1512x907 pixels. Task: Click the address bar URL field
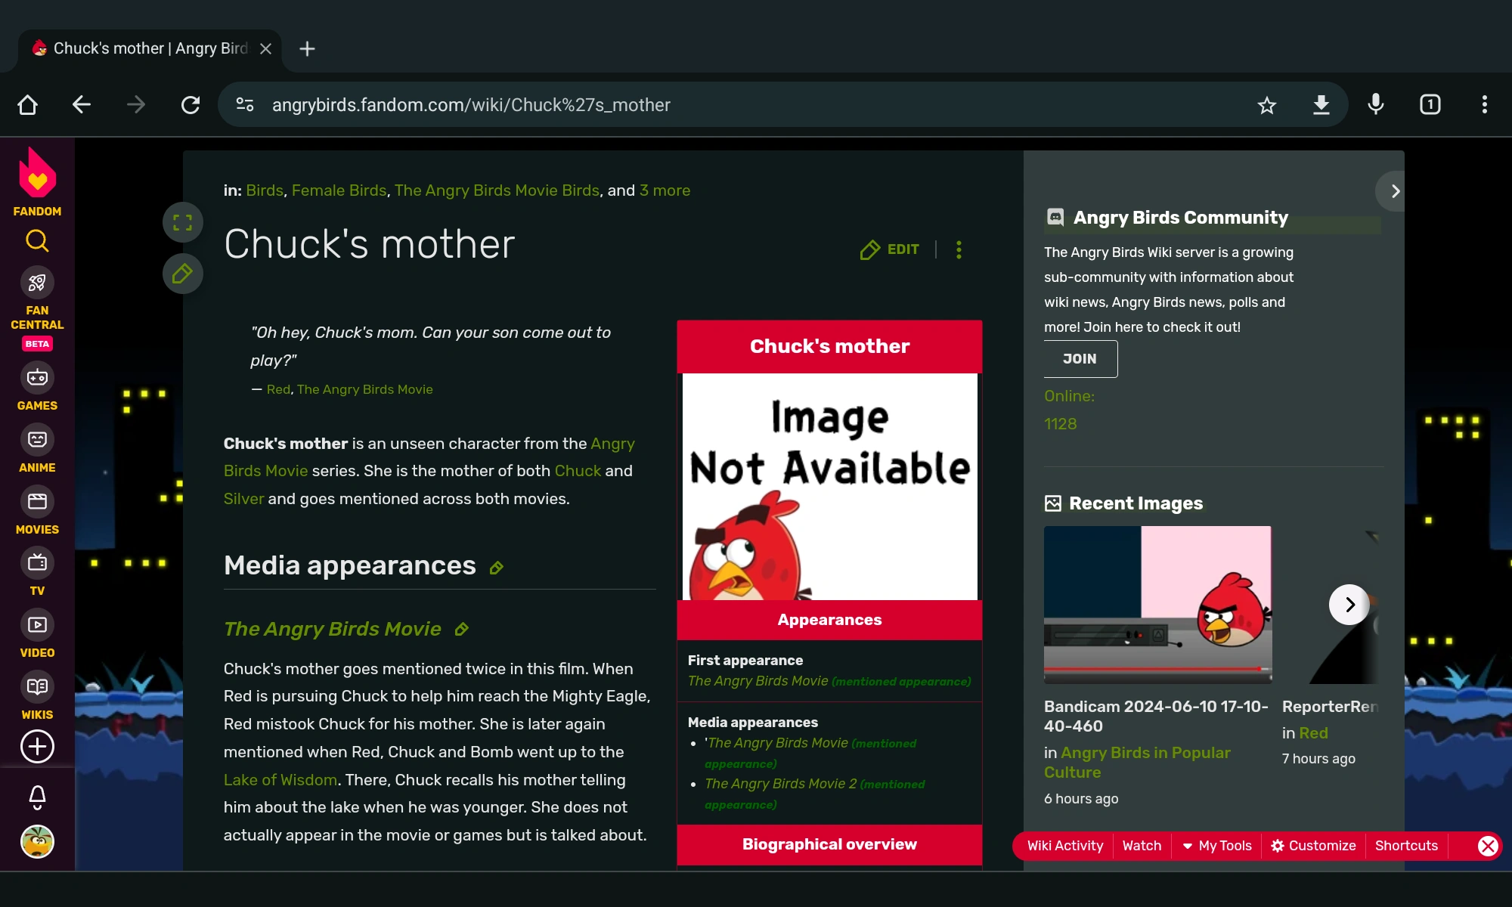click(x=680, y=105)
